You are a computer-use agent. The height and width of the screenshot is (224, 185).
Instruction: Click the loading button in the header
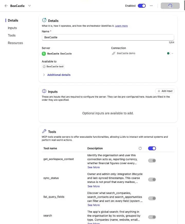coord(170,6)
